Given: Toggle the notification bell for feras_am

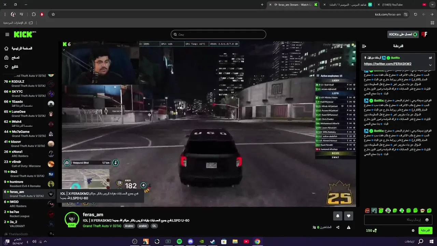Looking at the screenshot, I should [x=338, y=216].
